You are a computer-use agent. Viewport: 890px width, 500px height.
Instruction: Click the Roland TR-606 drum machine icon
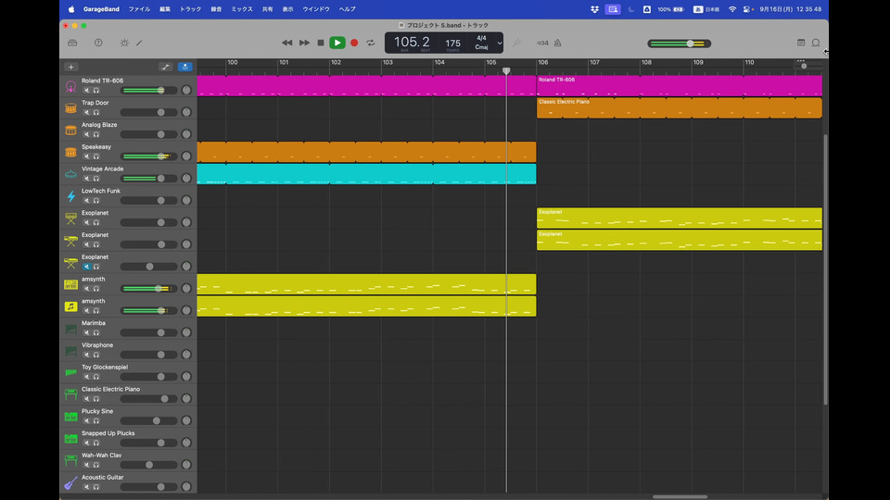tap(70, 86)
